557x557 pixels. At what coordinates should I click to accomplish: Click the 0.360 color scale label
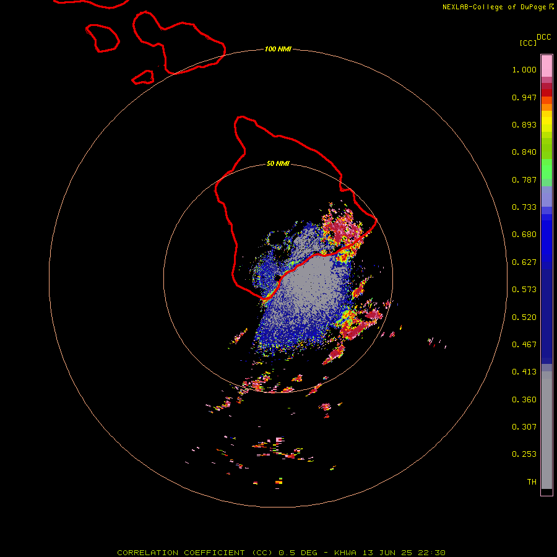pyautogui.click(x=524, y=400)
